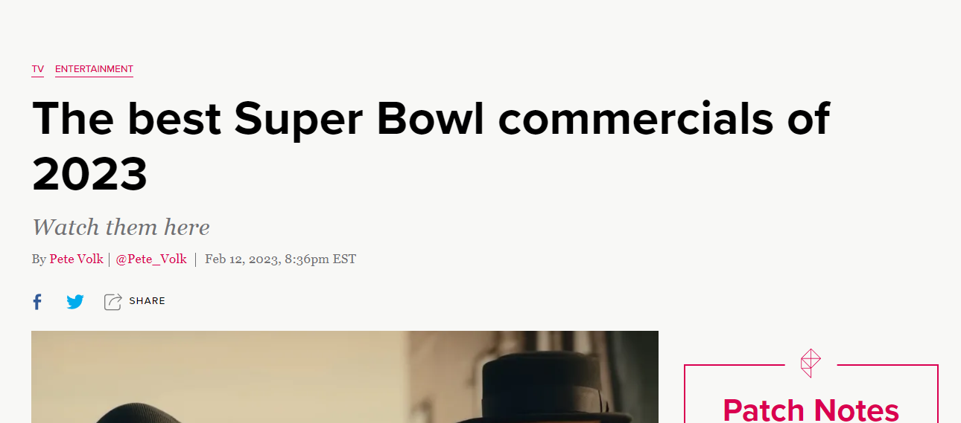Click the Feb 12, 2023 publication date

pyautogui.click(x=280, y=259)
